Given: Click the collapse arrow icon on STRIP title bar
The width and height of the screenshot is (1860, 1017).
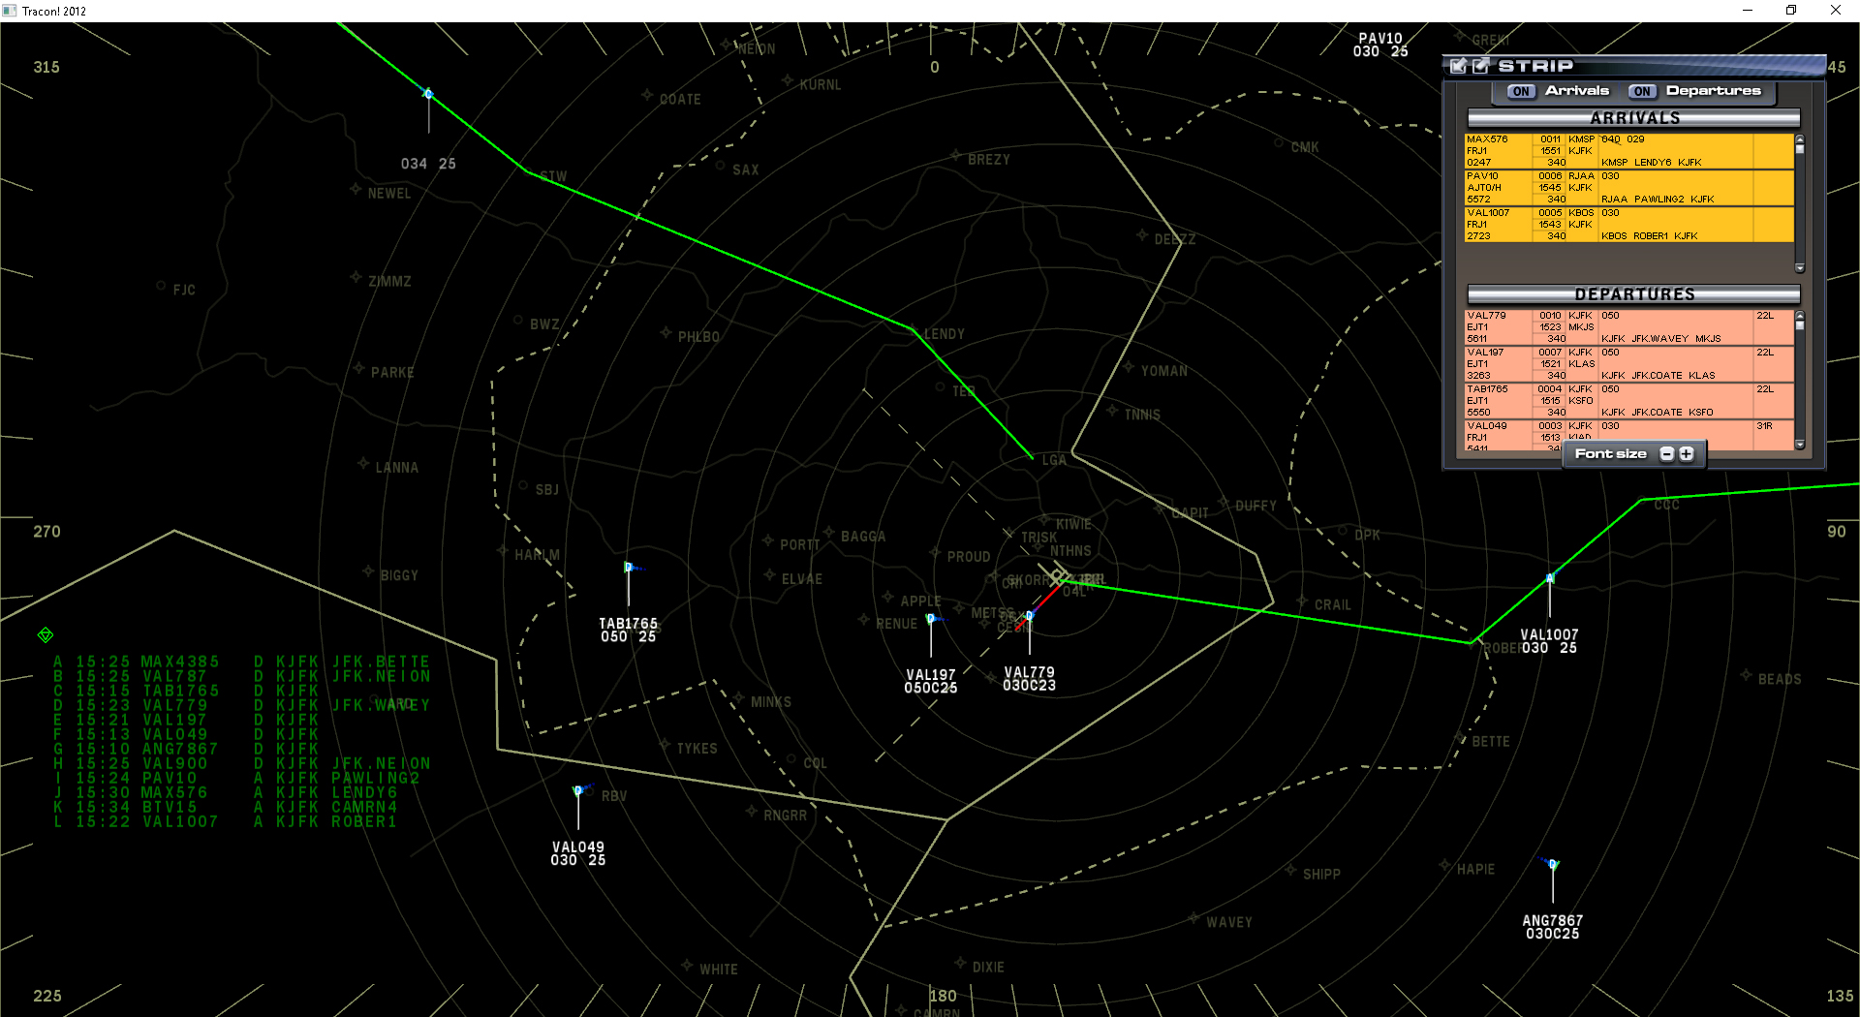Looking at the screenshot, I should (x=1459, y=66).
